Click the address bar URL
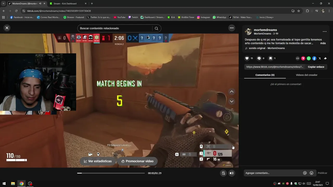 (x=59, y=11)
